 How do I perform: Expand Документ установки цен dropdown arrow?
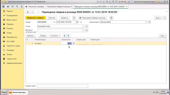point(84,31)
